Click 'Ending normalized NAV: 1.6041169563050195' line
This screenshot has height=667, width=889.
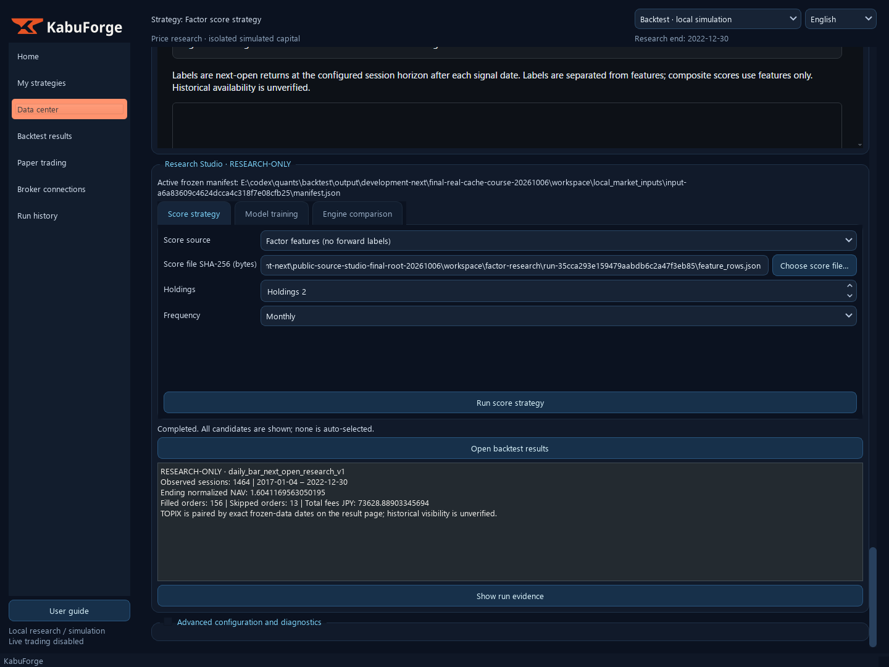[243, 493]
